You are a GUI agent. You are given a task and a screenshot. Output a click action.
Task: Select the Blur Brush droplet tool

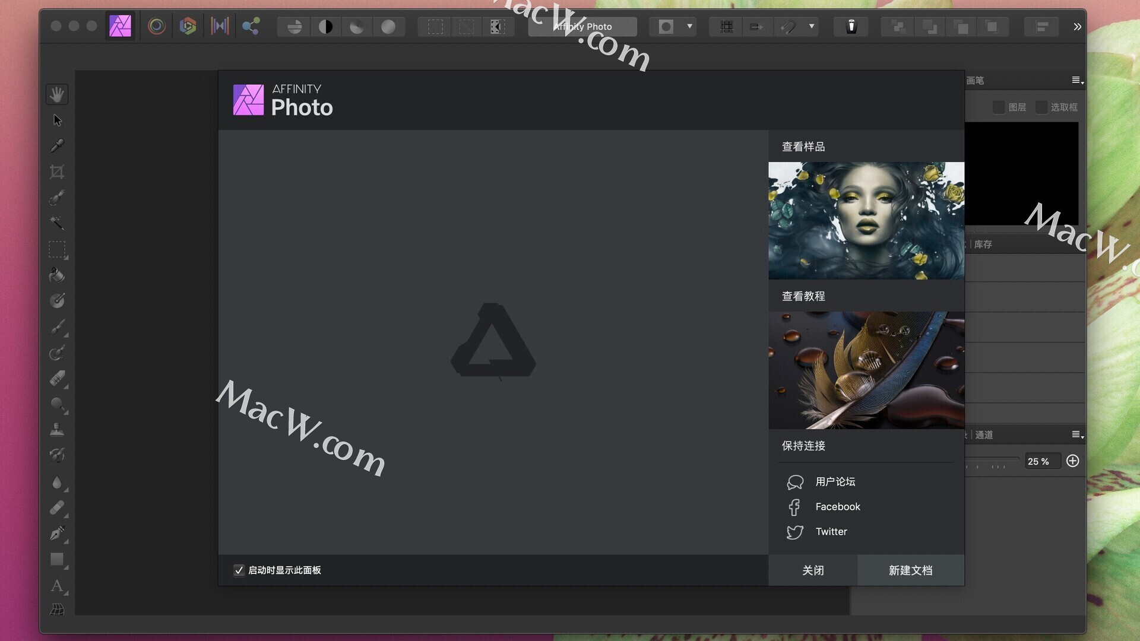coord(57,482)
